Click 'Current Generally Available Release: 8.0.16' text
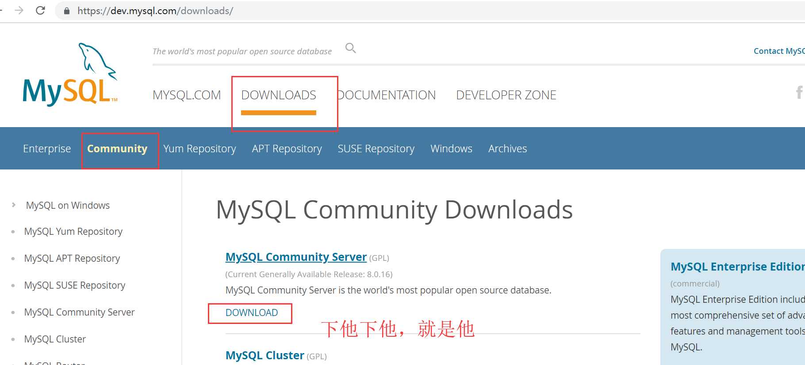 309,274
